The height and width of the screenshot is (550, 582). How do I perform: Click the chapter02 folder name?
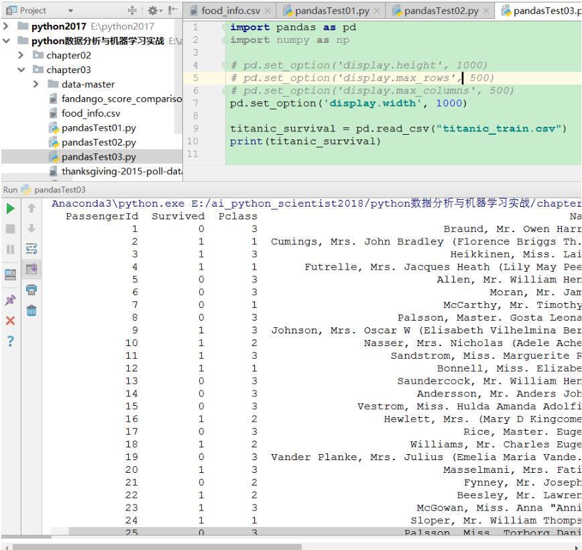tap(68, 55)
